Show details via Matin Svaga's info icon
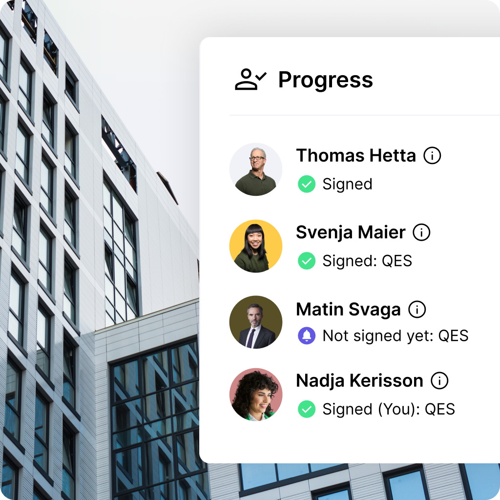This screenshot has height=500, width=500. click(417, 309)
